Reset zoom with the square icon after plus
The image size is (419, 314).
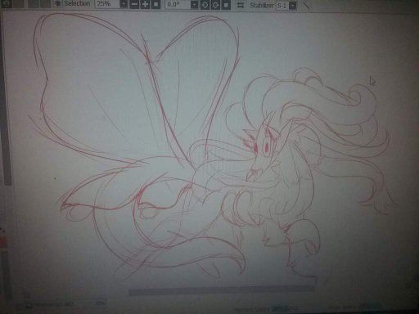point(155,4)
